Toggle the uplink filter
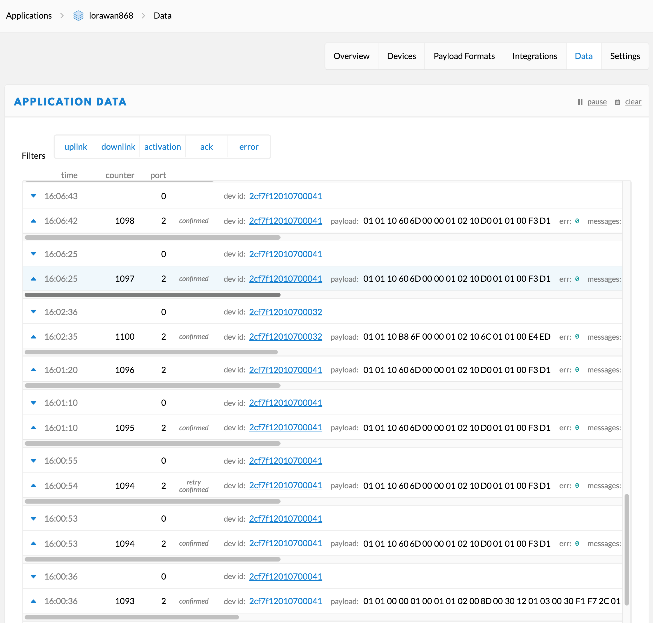The height and width of the screenshot is (623, 653). pyautogui.click(x=76, y=147)
